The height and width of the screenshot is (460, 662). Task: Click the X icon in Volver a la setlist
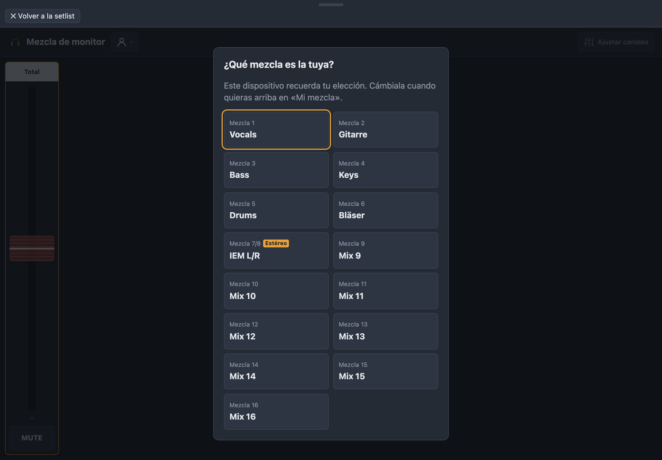click(x=13, y=16)
